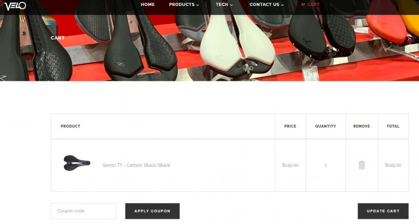
Task: Click the TOTAL column header
Action: click(393, 126)
